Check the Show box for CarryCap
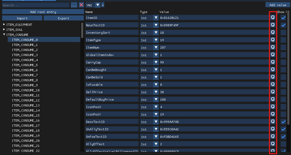 pyautogui.click(x=283, y=62)
